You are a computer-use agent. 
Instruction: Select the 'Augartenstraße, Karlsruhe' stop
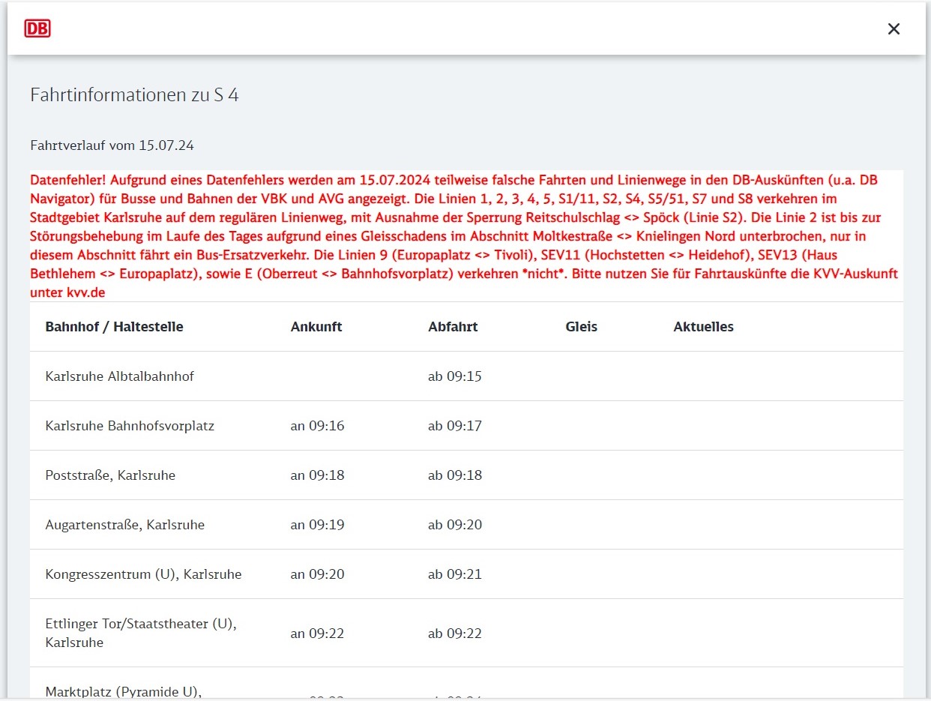coord(124,525)
